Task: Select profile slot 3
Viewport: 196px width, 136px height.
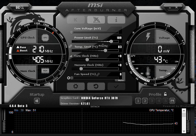Action: [x=152, y=101]
